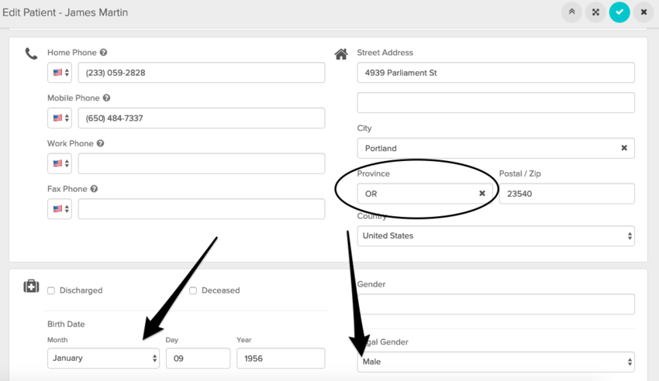The width and height of the screenshot is (659, 381).
Task: Open Fax Phone country flag selector
Action: 60,209
